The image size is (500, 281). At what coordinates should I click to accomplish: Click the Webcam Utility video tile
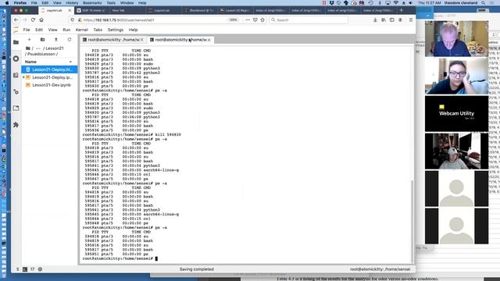(x=456, y=113)
